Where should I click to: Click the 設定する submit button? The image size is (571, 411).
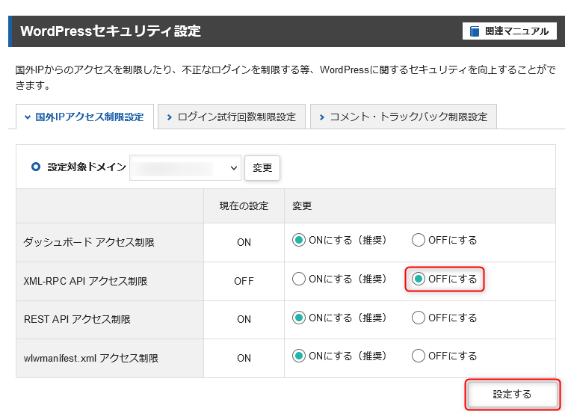[x=512, y=394]
